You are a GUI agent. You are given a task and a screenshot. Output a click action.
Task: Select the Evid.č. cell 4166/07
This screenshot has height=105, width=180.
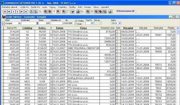[x=42, y=48]
